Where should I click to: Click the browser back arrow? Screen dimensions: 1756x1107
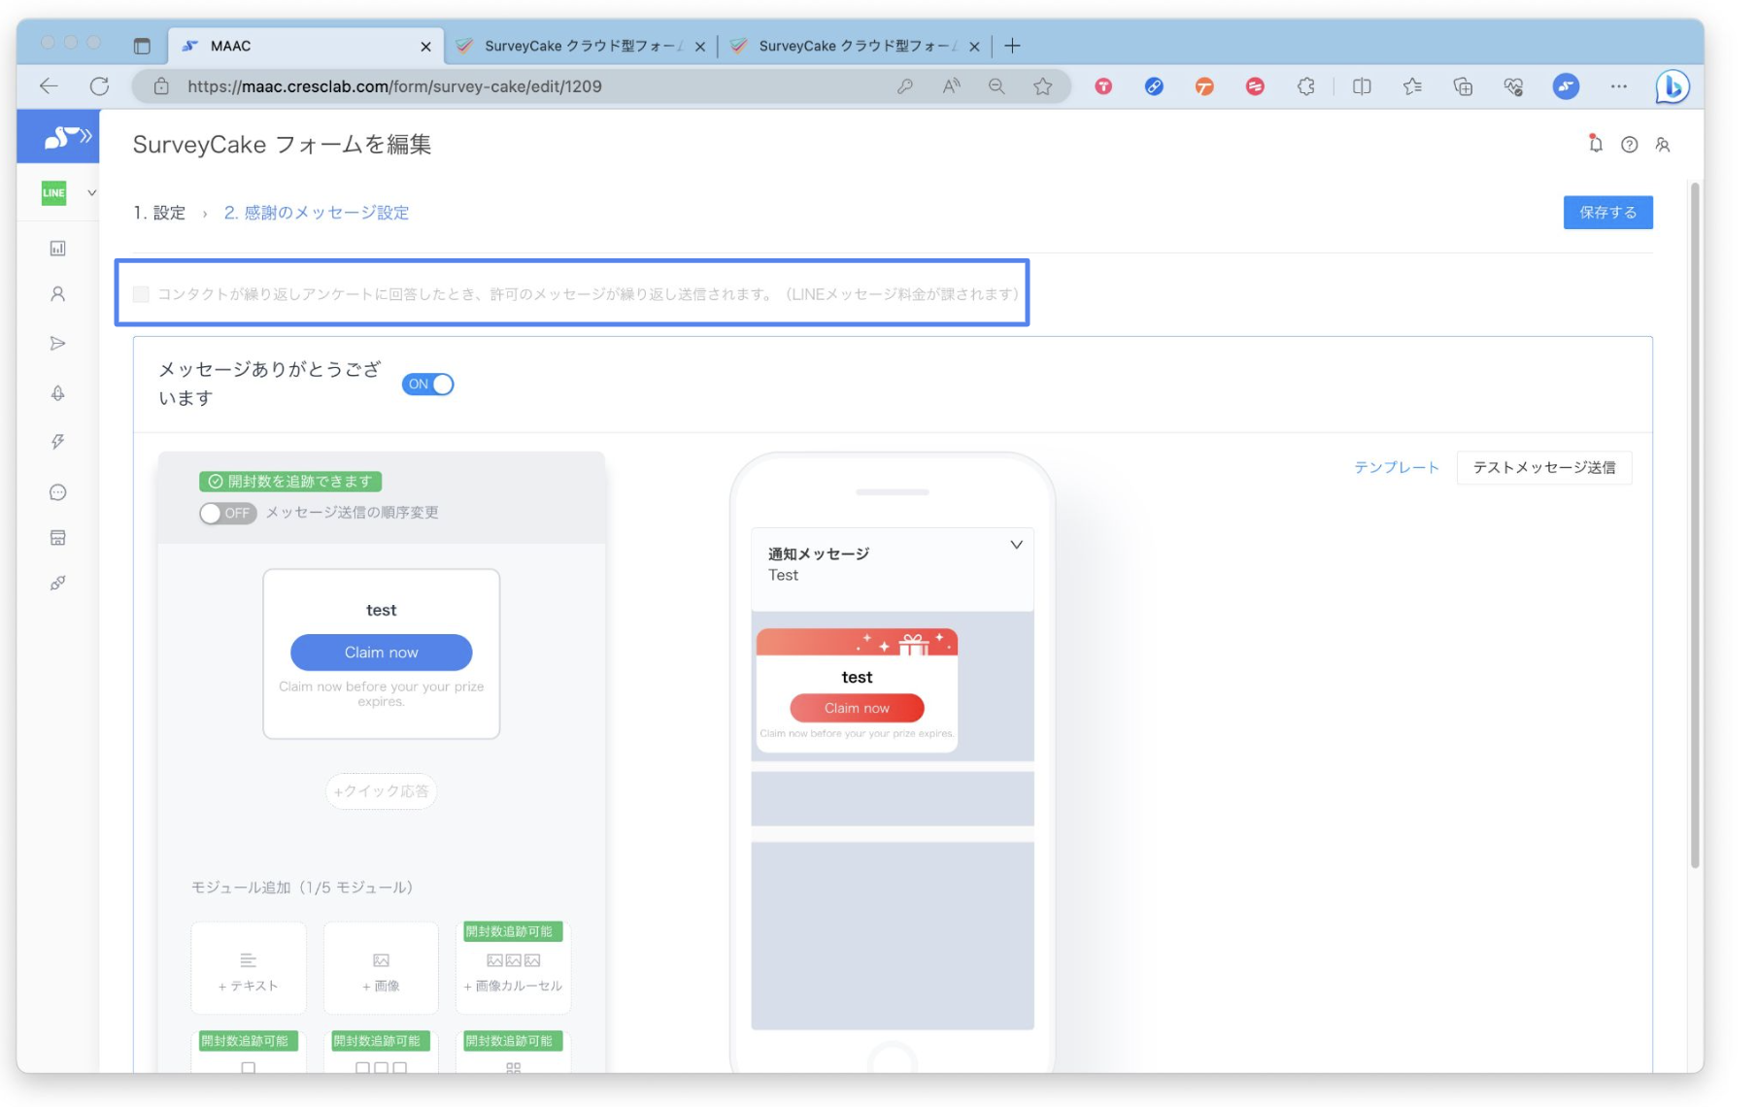coord(49,86)
